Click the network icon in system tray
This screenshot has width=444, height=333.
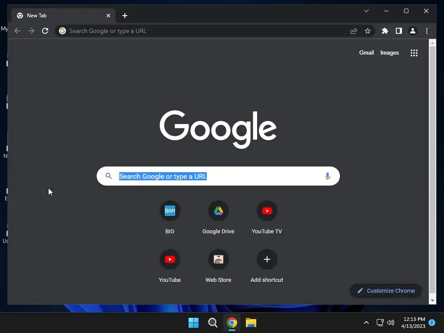(x=380, y=323)
